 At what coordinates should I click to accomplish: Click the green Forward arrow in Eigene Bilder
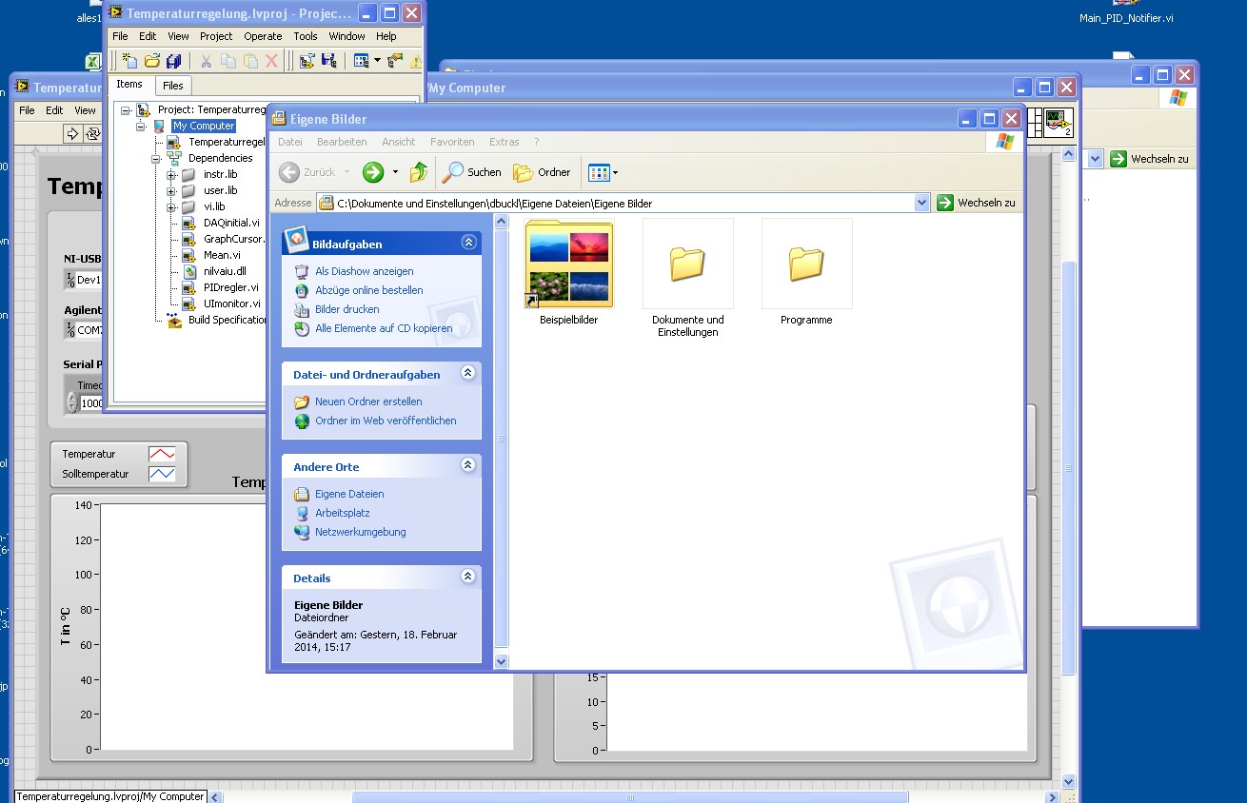tap(373, 172)
